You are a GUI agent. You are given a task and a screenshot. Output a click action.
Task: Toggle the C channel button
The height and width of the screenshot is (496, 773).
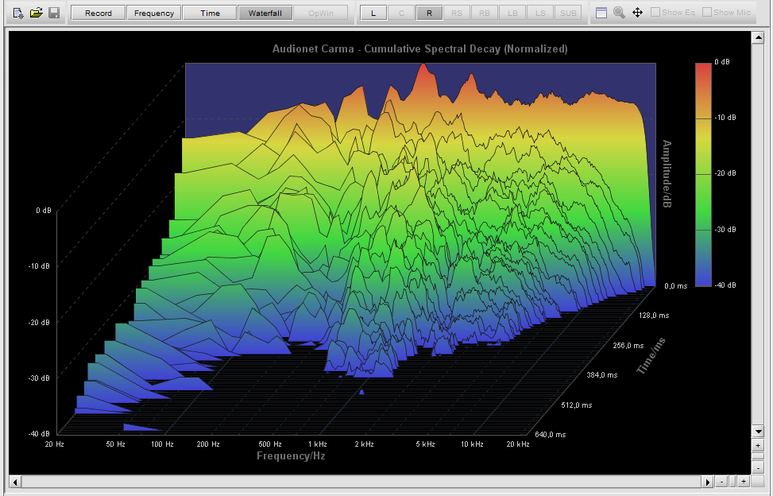pos(401,13)
